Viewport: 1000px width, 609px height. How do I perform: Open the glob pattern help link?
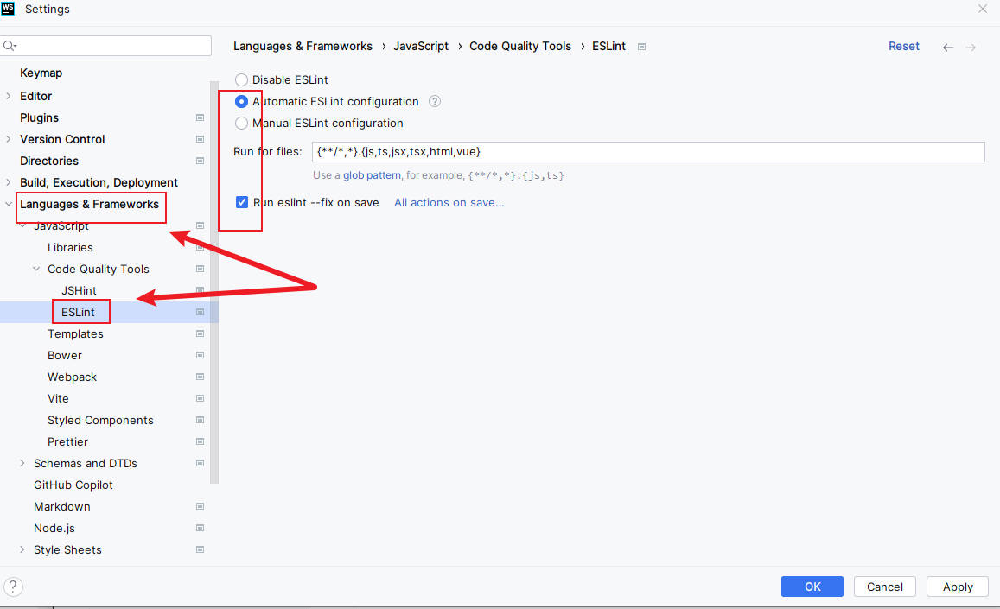pyautogui.click(x=372, y=175)
